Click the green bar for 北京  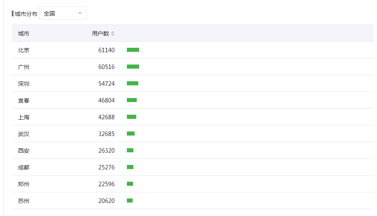pyautogui.click(x=133, y=50)
